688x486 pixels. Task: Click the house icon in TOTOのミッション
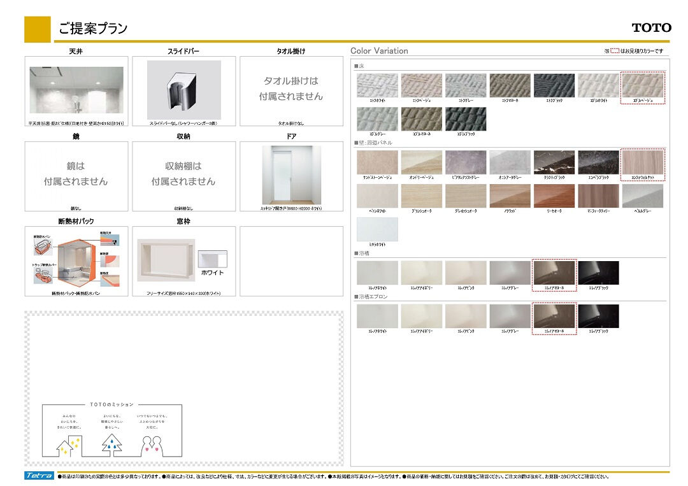(x=68, y=446)
